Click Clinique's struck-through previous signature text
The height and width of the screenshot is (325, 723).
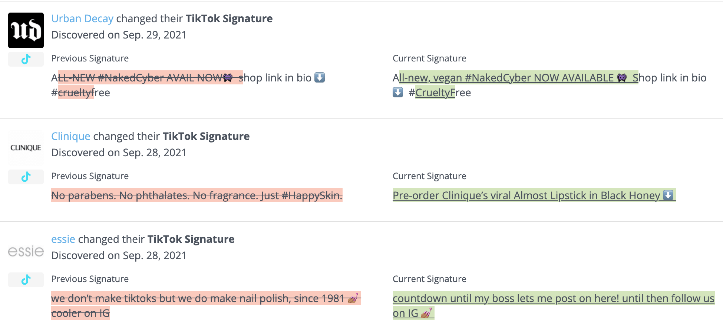click(x=197, y=195)
